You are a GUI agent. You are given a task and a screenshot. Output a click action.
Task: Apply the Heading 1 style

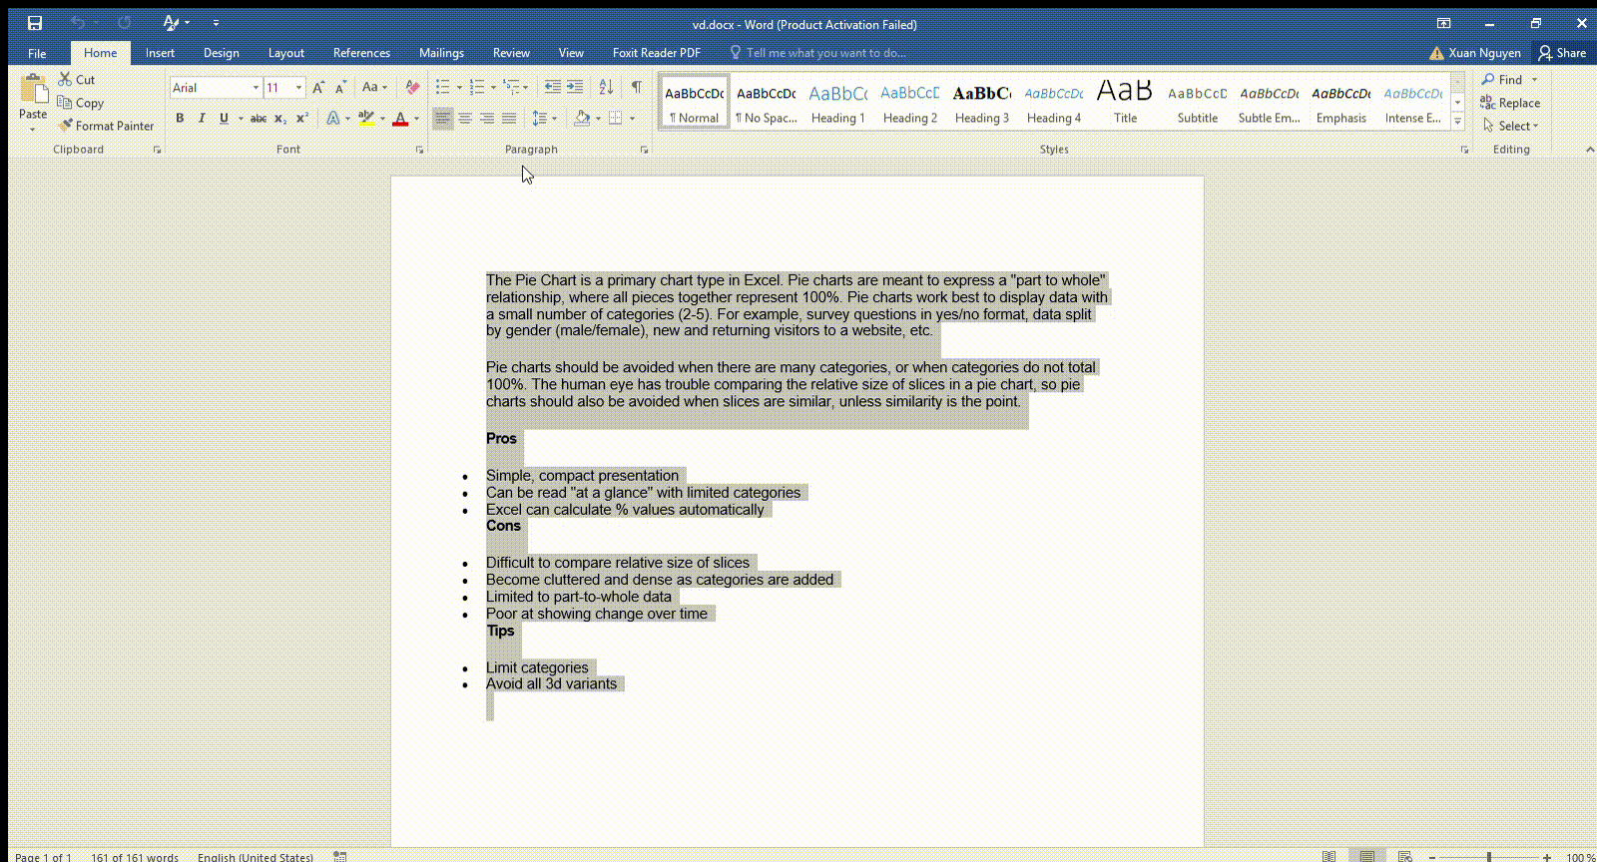point(838,103)
